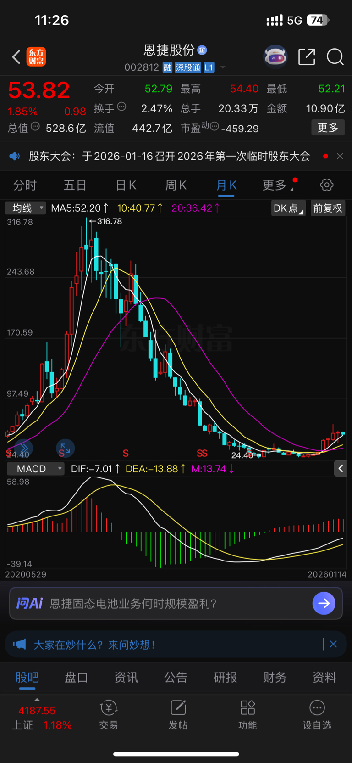Tap the 20260114 end date label

327,574
